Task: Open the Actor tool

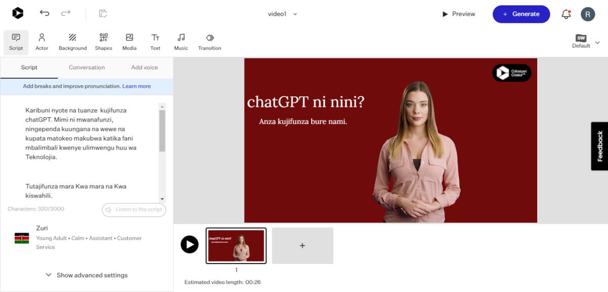Action: [42, 42]
